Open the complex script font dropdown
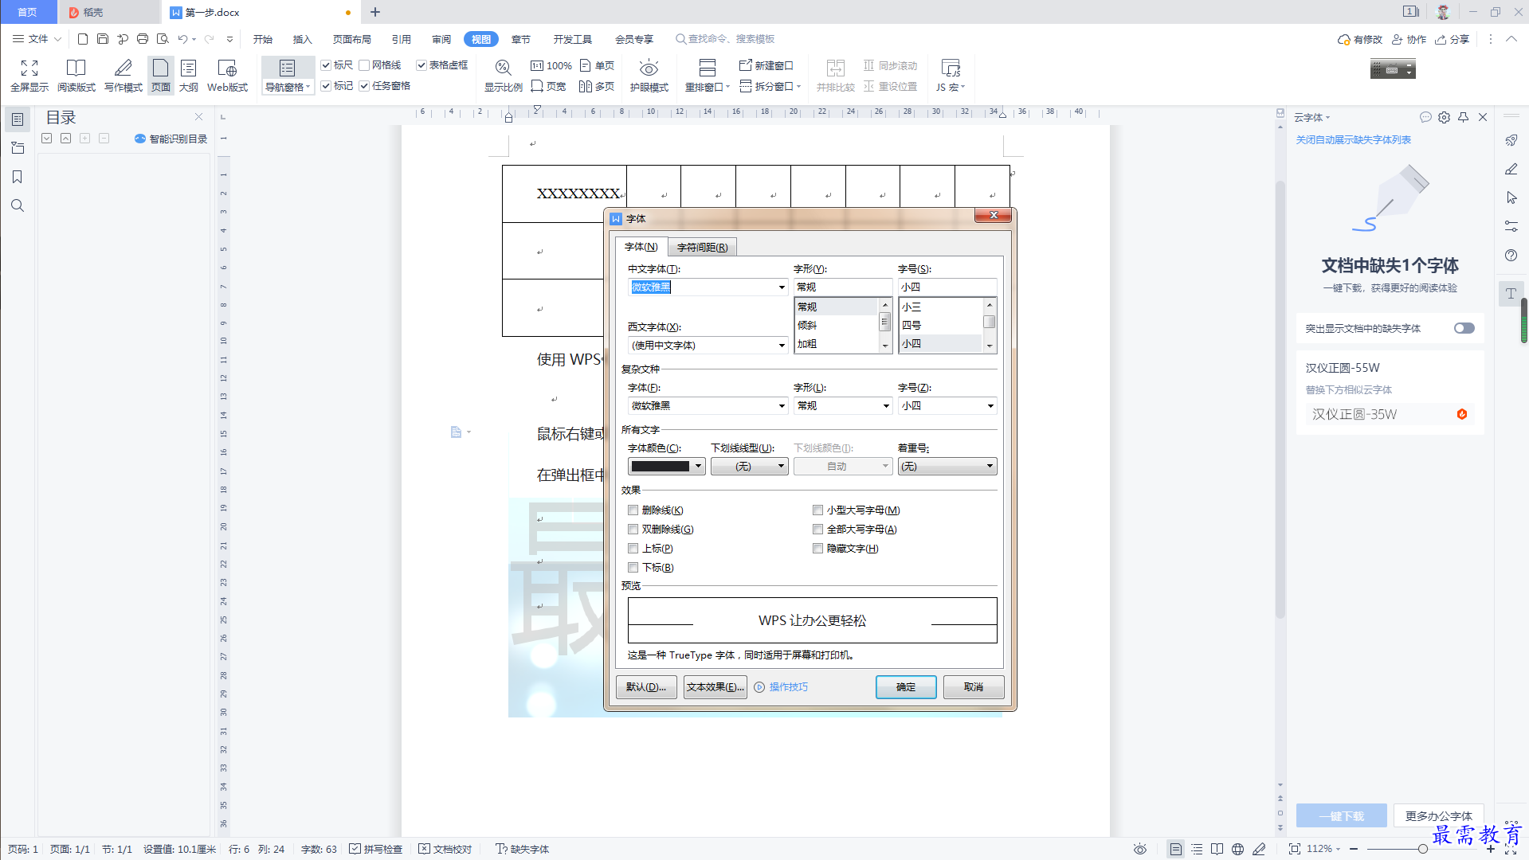The image size is (1529, 860). tap(782, 406)
